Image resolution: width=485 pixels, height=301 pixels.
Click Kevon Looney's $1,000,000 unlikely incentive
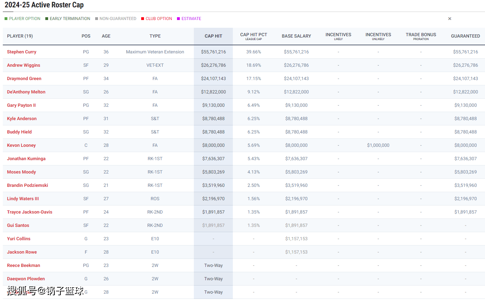[x=378, y=145]
